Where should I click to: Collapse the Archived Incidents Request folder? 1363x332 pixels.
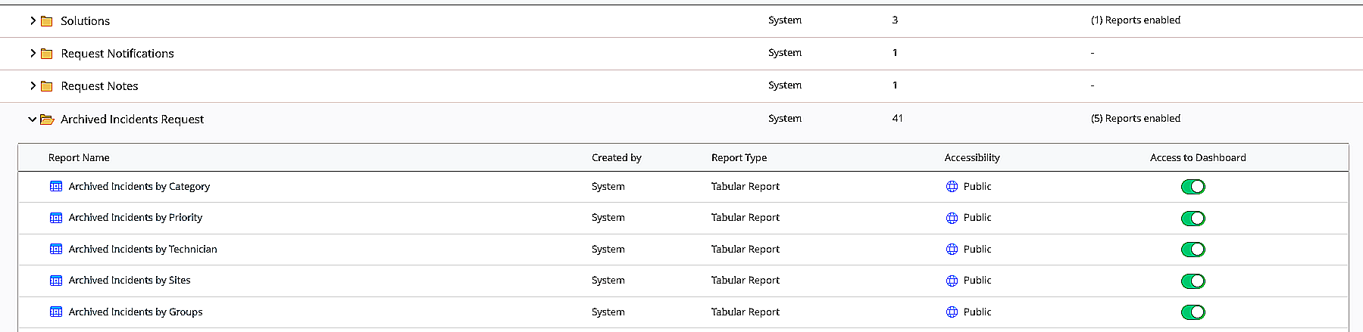coord(32,119)
